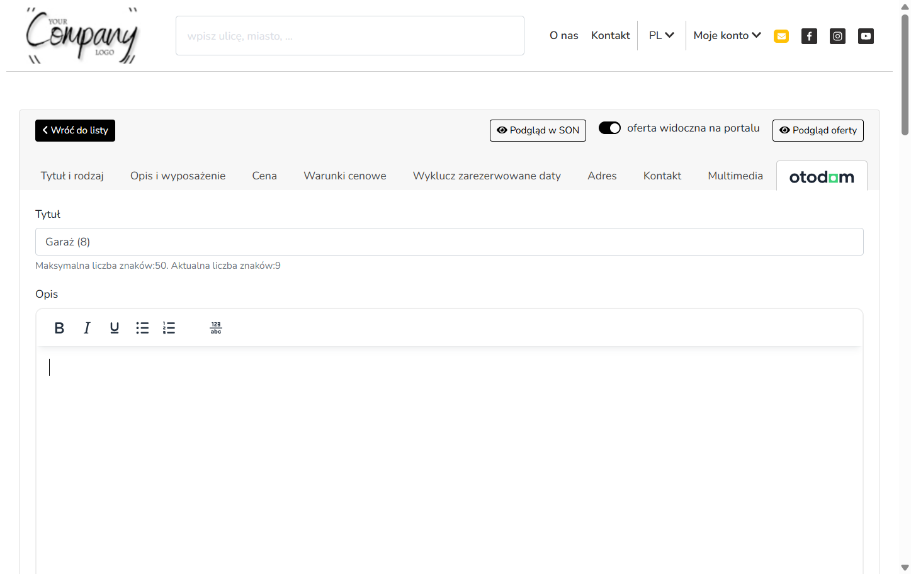Click Podgląd oferty button

point(818,130)
